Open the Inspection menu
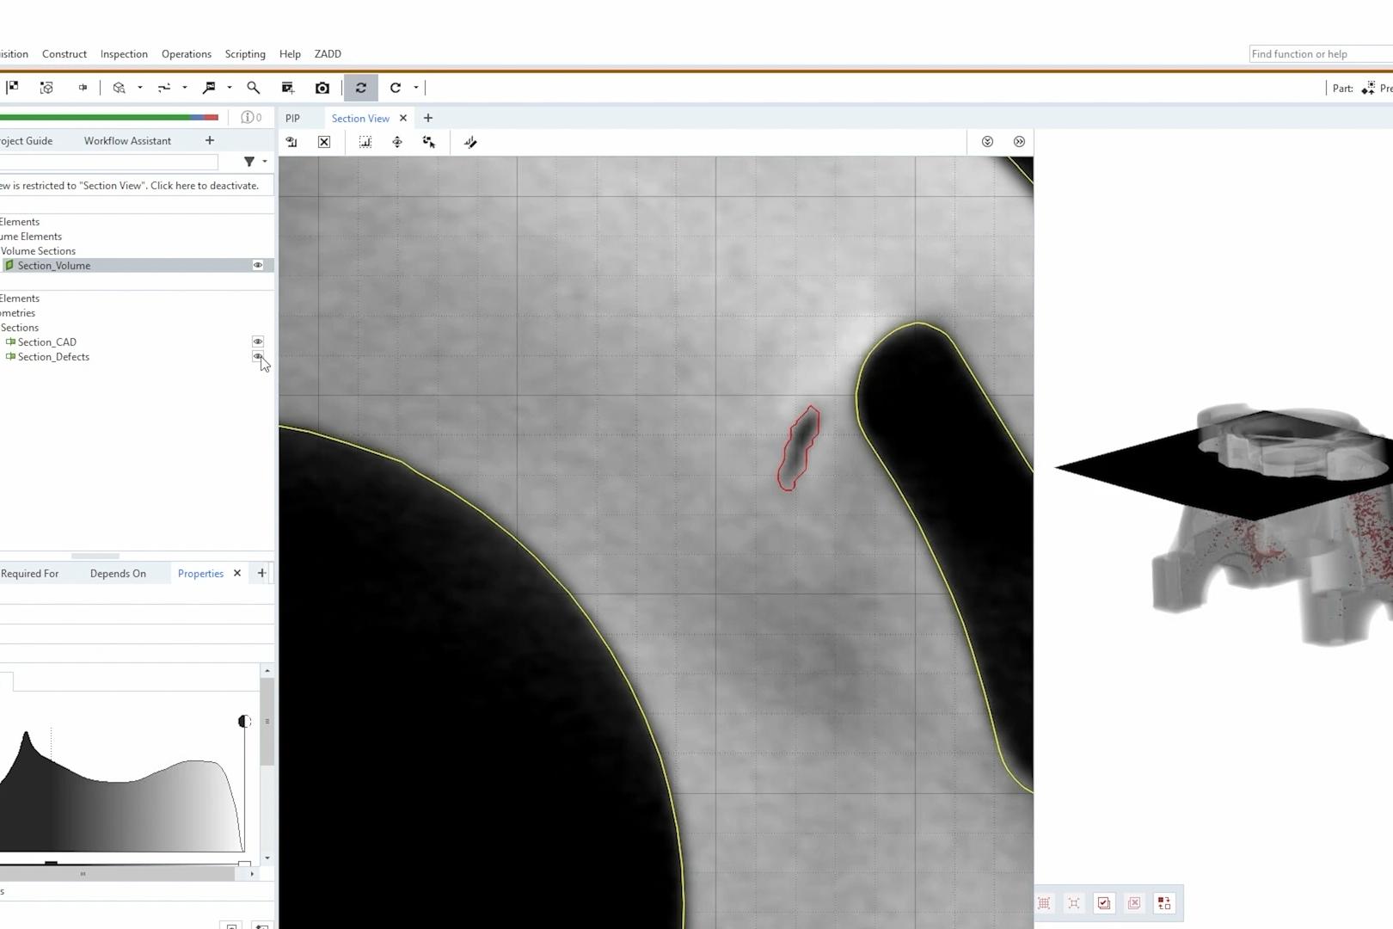 coord(124,53)
